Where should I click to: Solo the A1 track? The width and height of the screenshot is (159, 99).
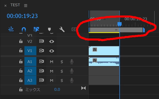pos(62,62)
